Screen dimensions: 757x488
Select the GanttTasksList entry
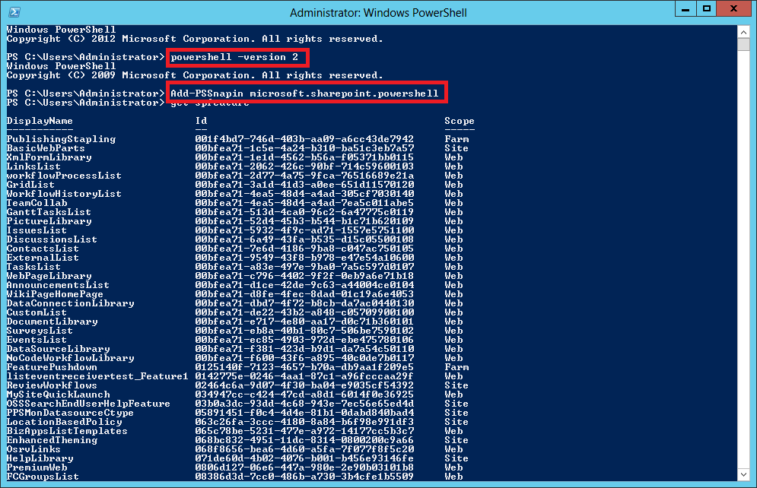pos(49,212)
